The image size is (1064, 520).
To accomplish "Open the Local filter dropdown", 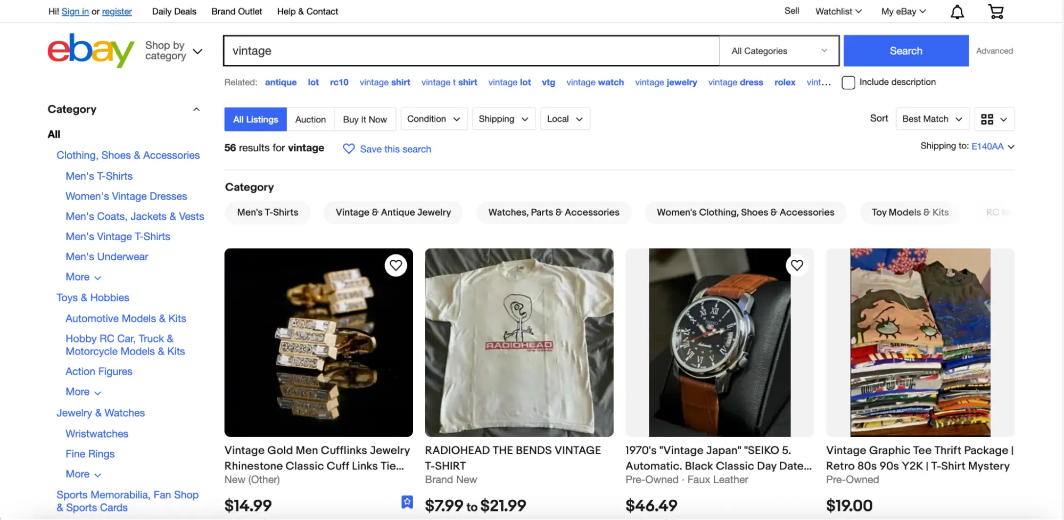I will (x=565, y=119).
